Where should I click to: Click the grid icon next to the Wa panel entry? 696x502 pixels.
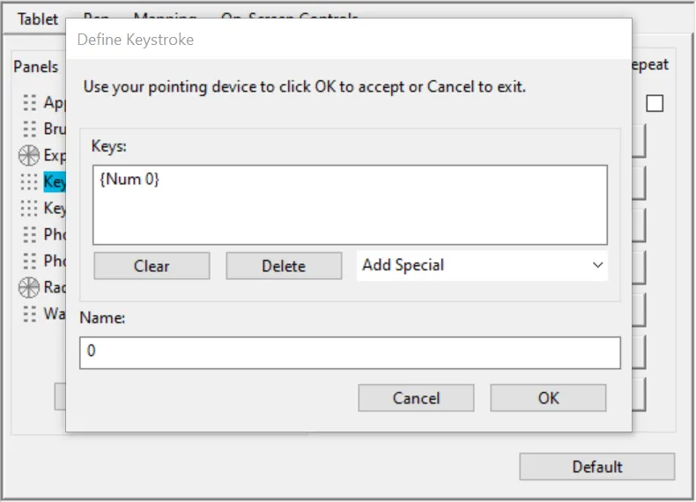click(30, 314)
